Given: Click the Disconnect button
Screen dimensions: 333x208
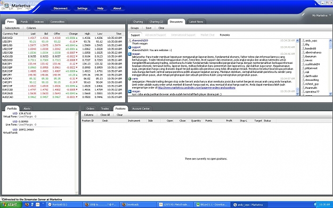Looking at the screenshot, I should point(61,9).
